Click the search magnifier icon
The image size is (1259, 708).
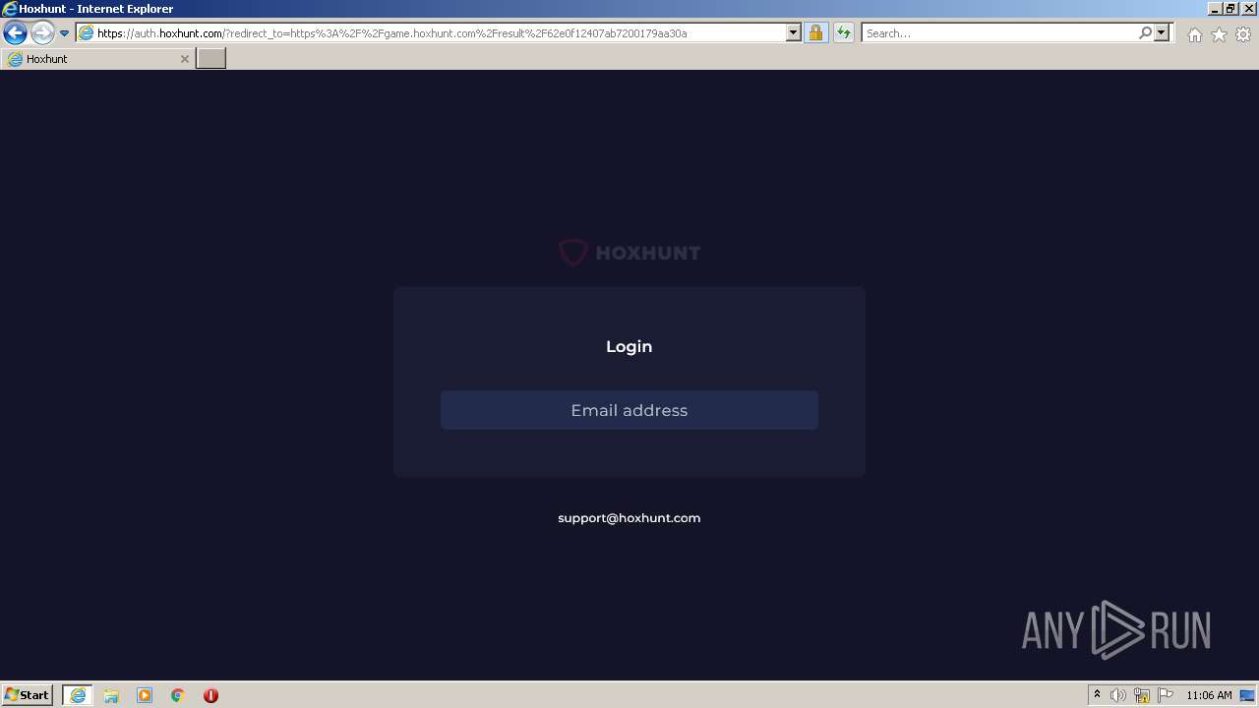1145,33
